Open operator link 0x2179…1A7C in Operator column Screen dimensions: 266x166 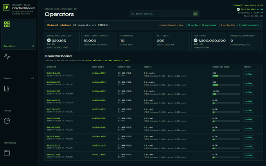click(x=53, y=109)
